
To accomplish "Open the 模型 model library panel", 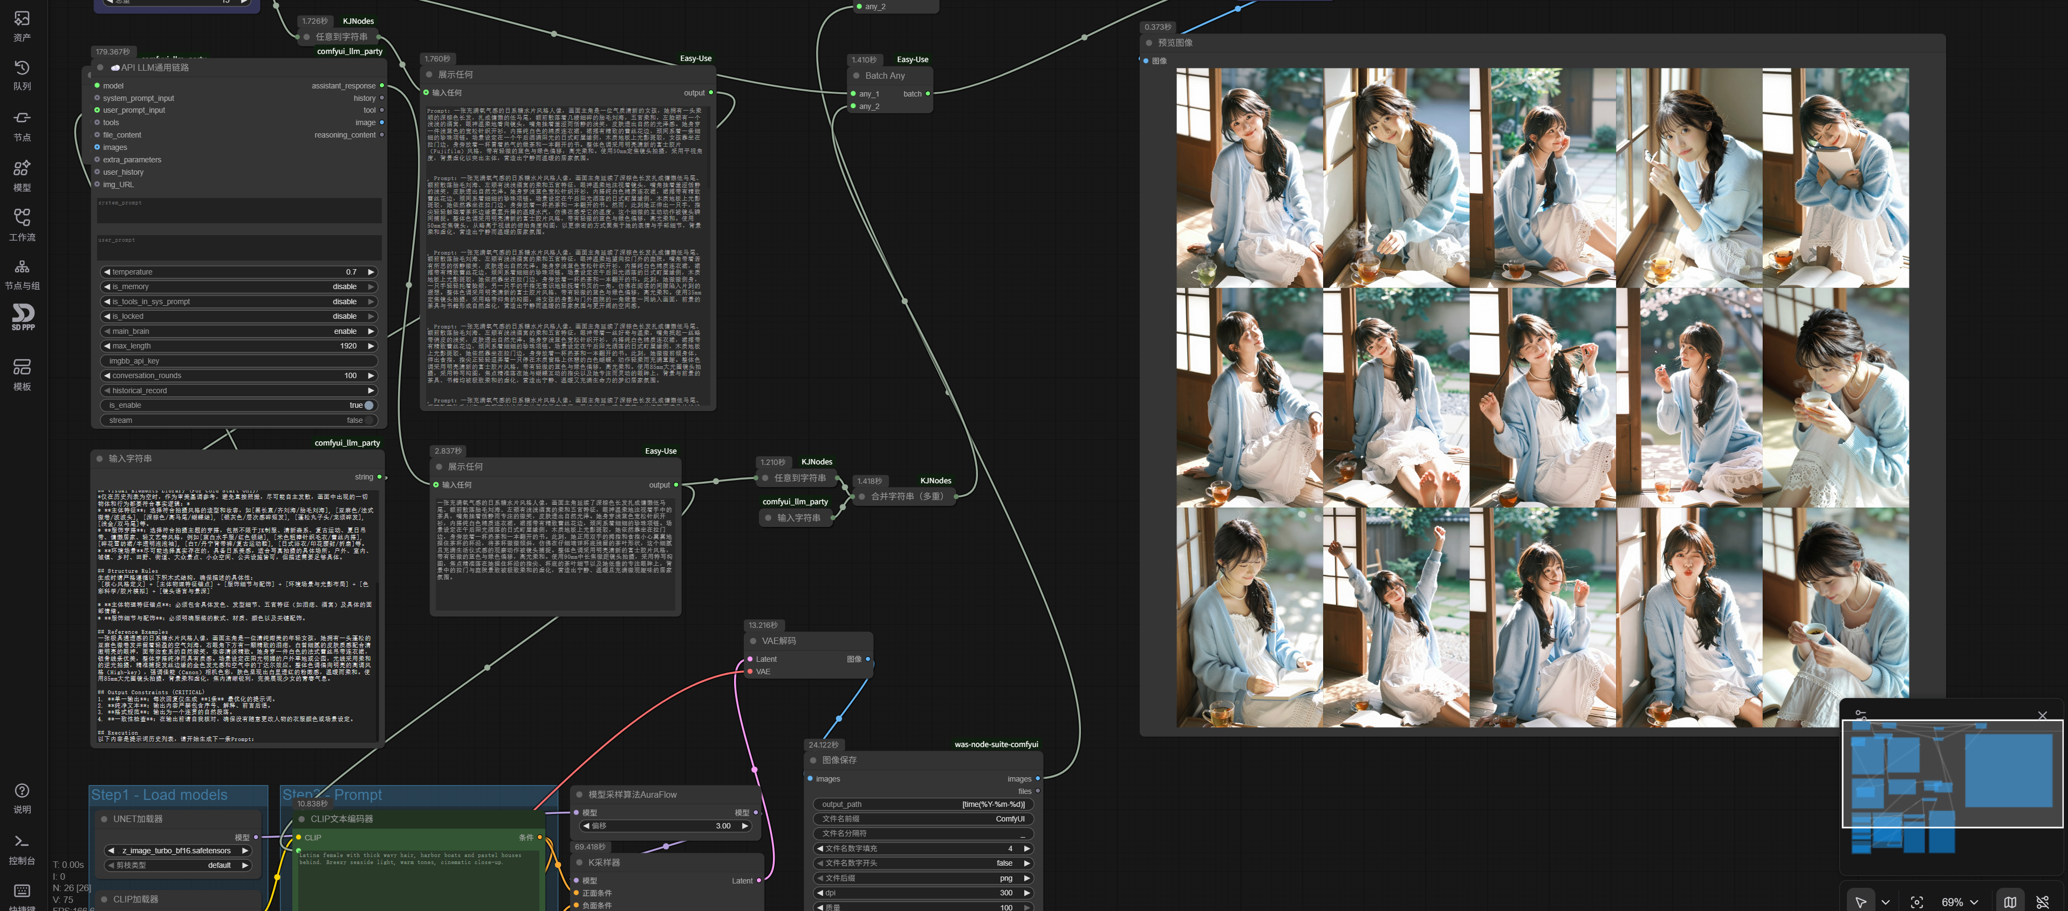I will tap(22, 176).
